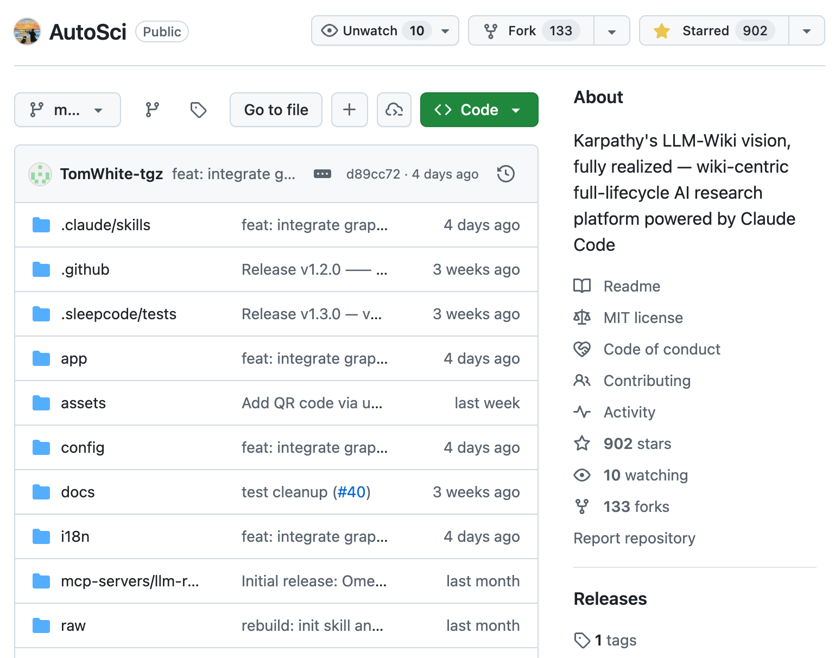Click the .claude/skills folder icon

41,225
